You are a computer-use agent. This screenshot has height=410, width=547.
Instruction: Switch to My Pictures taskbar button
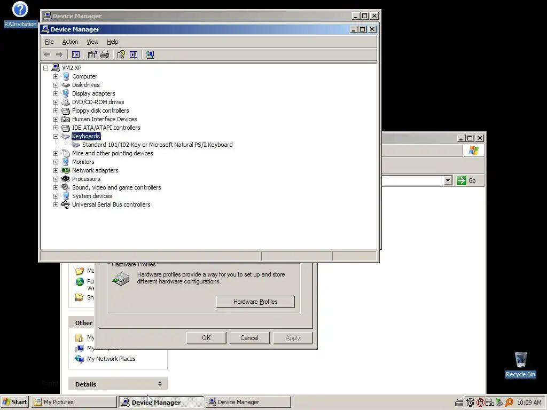[x=74, y=402]
